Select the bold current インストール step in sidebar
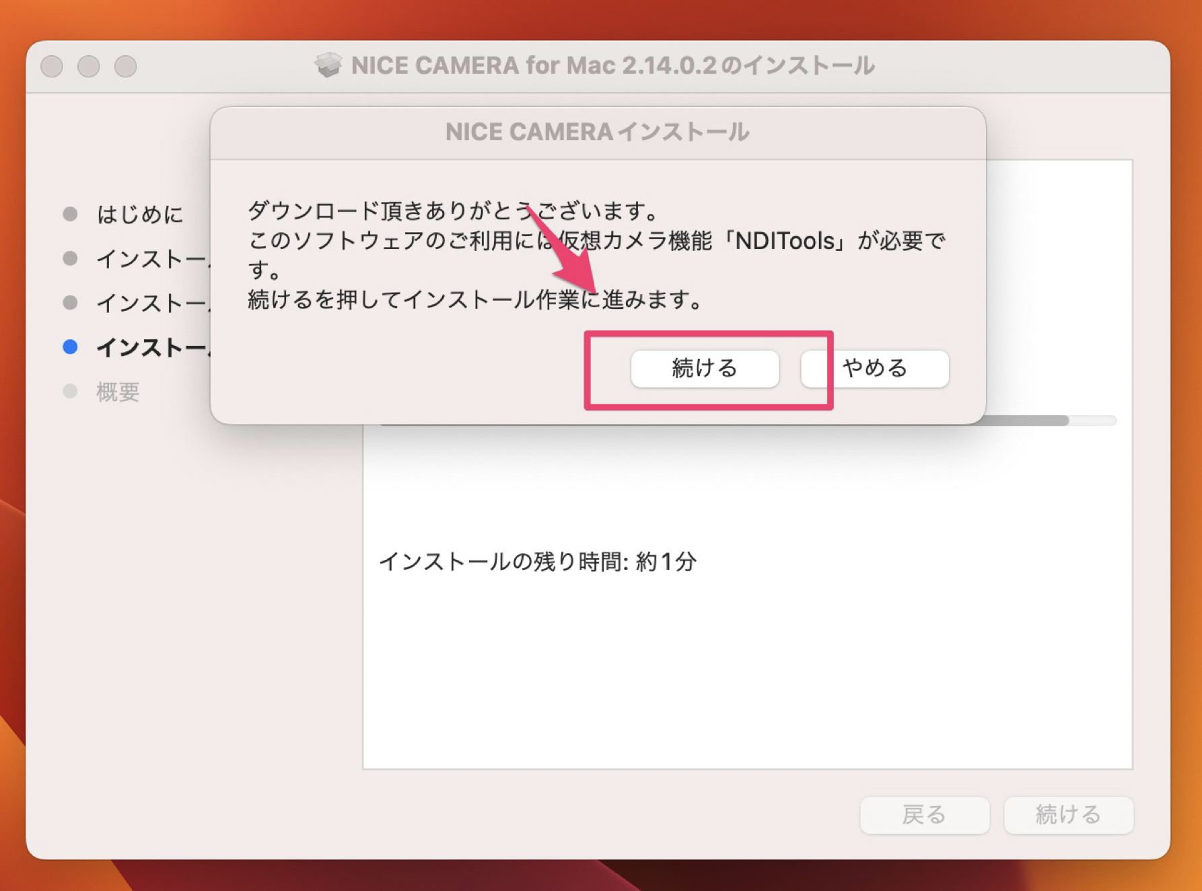The image size is (1202, 891). (x=153, y=347)
